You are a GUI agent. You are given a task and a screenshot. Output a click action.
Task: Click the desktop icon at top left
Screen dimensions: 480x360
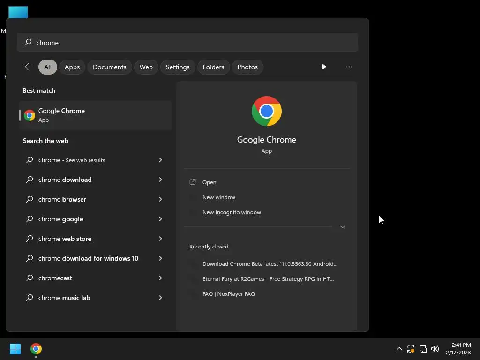tap(18, 12)
